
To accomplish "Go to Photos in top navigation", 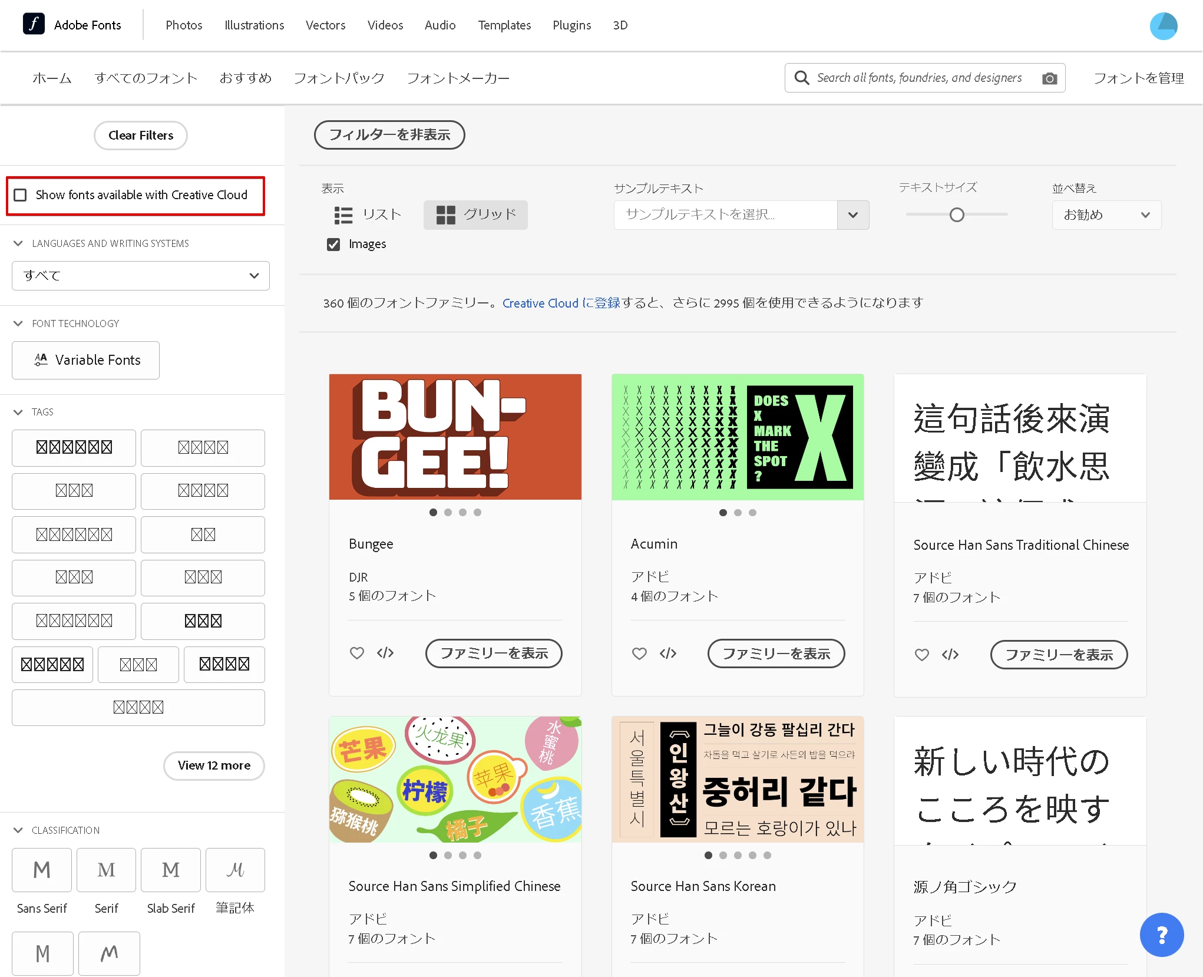I will click(184, 25).
